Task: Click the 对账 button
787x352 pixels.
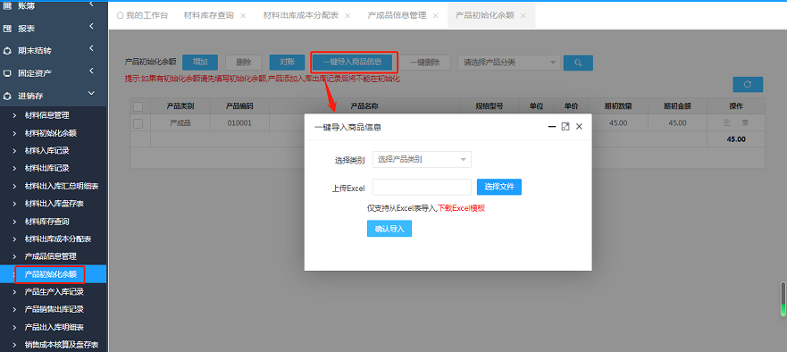Action: (287, 63)
